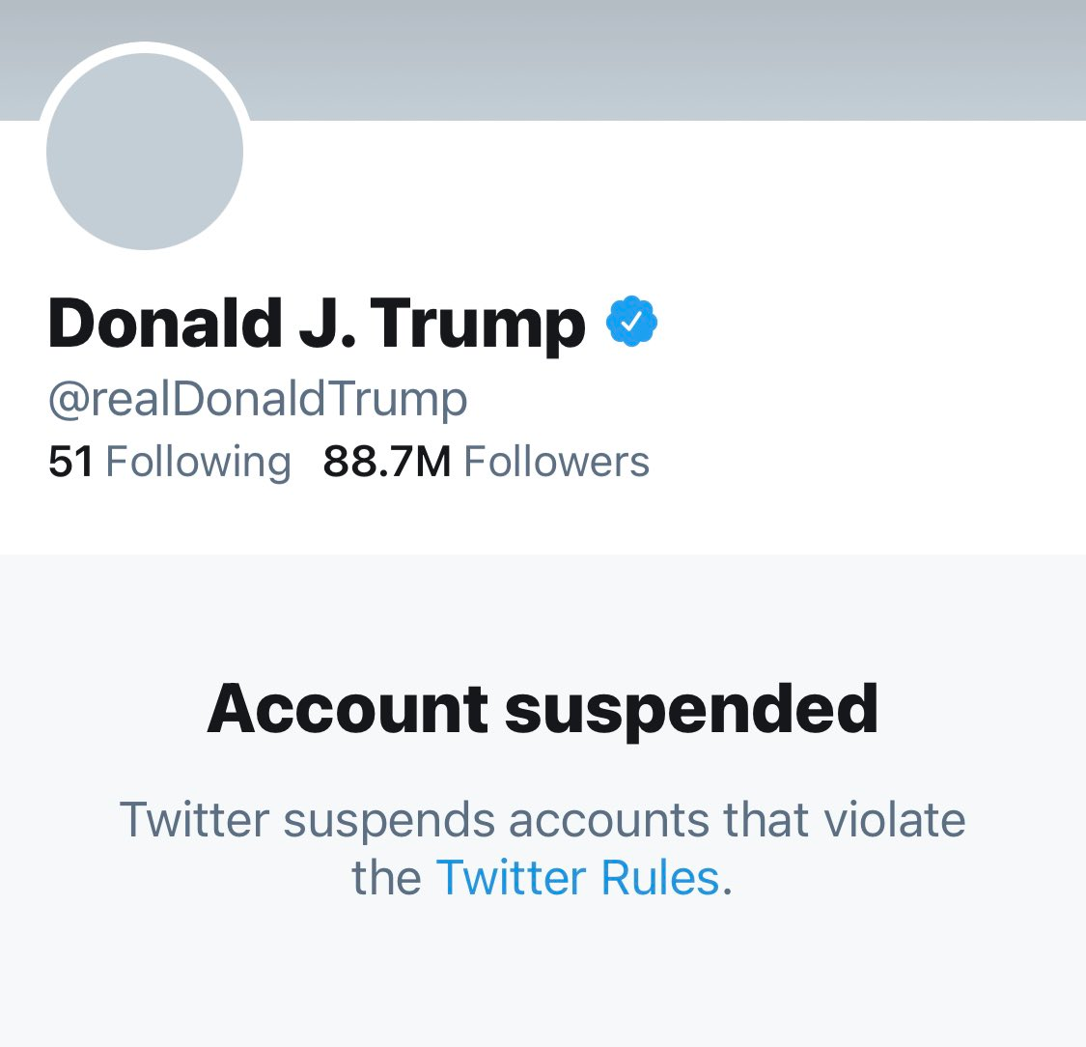Screen dimensions: 1086x1047
Task: Click the Account suspended heading
Action: point(543,709)
